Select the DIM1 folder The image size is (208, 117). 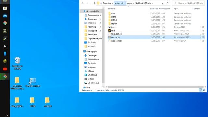pos(113,17)
